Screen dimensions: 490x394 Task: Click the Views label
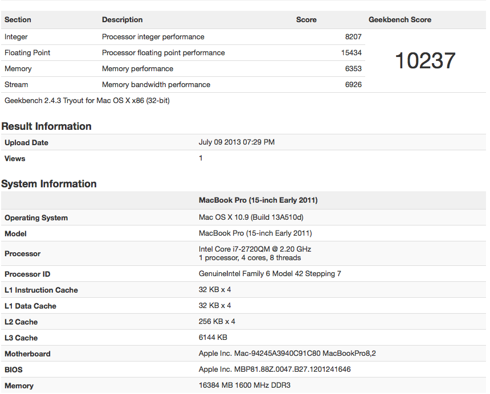coord(15,159)
